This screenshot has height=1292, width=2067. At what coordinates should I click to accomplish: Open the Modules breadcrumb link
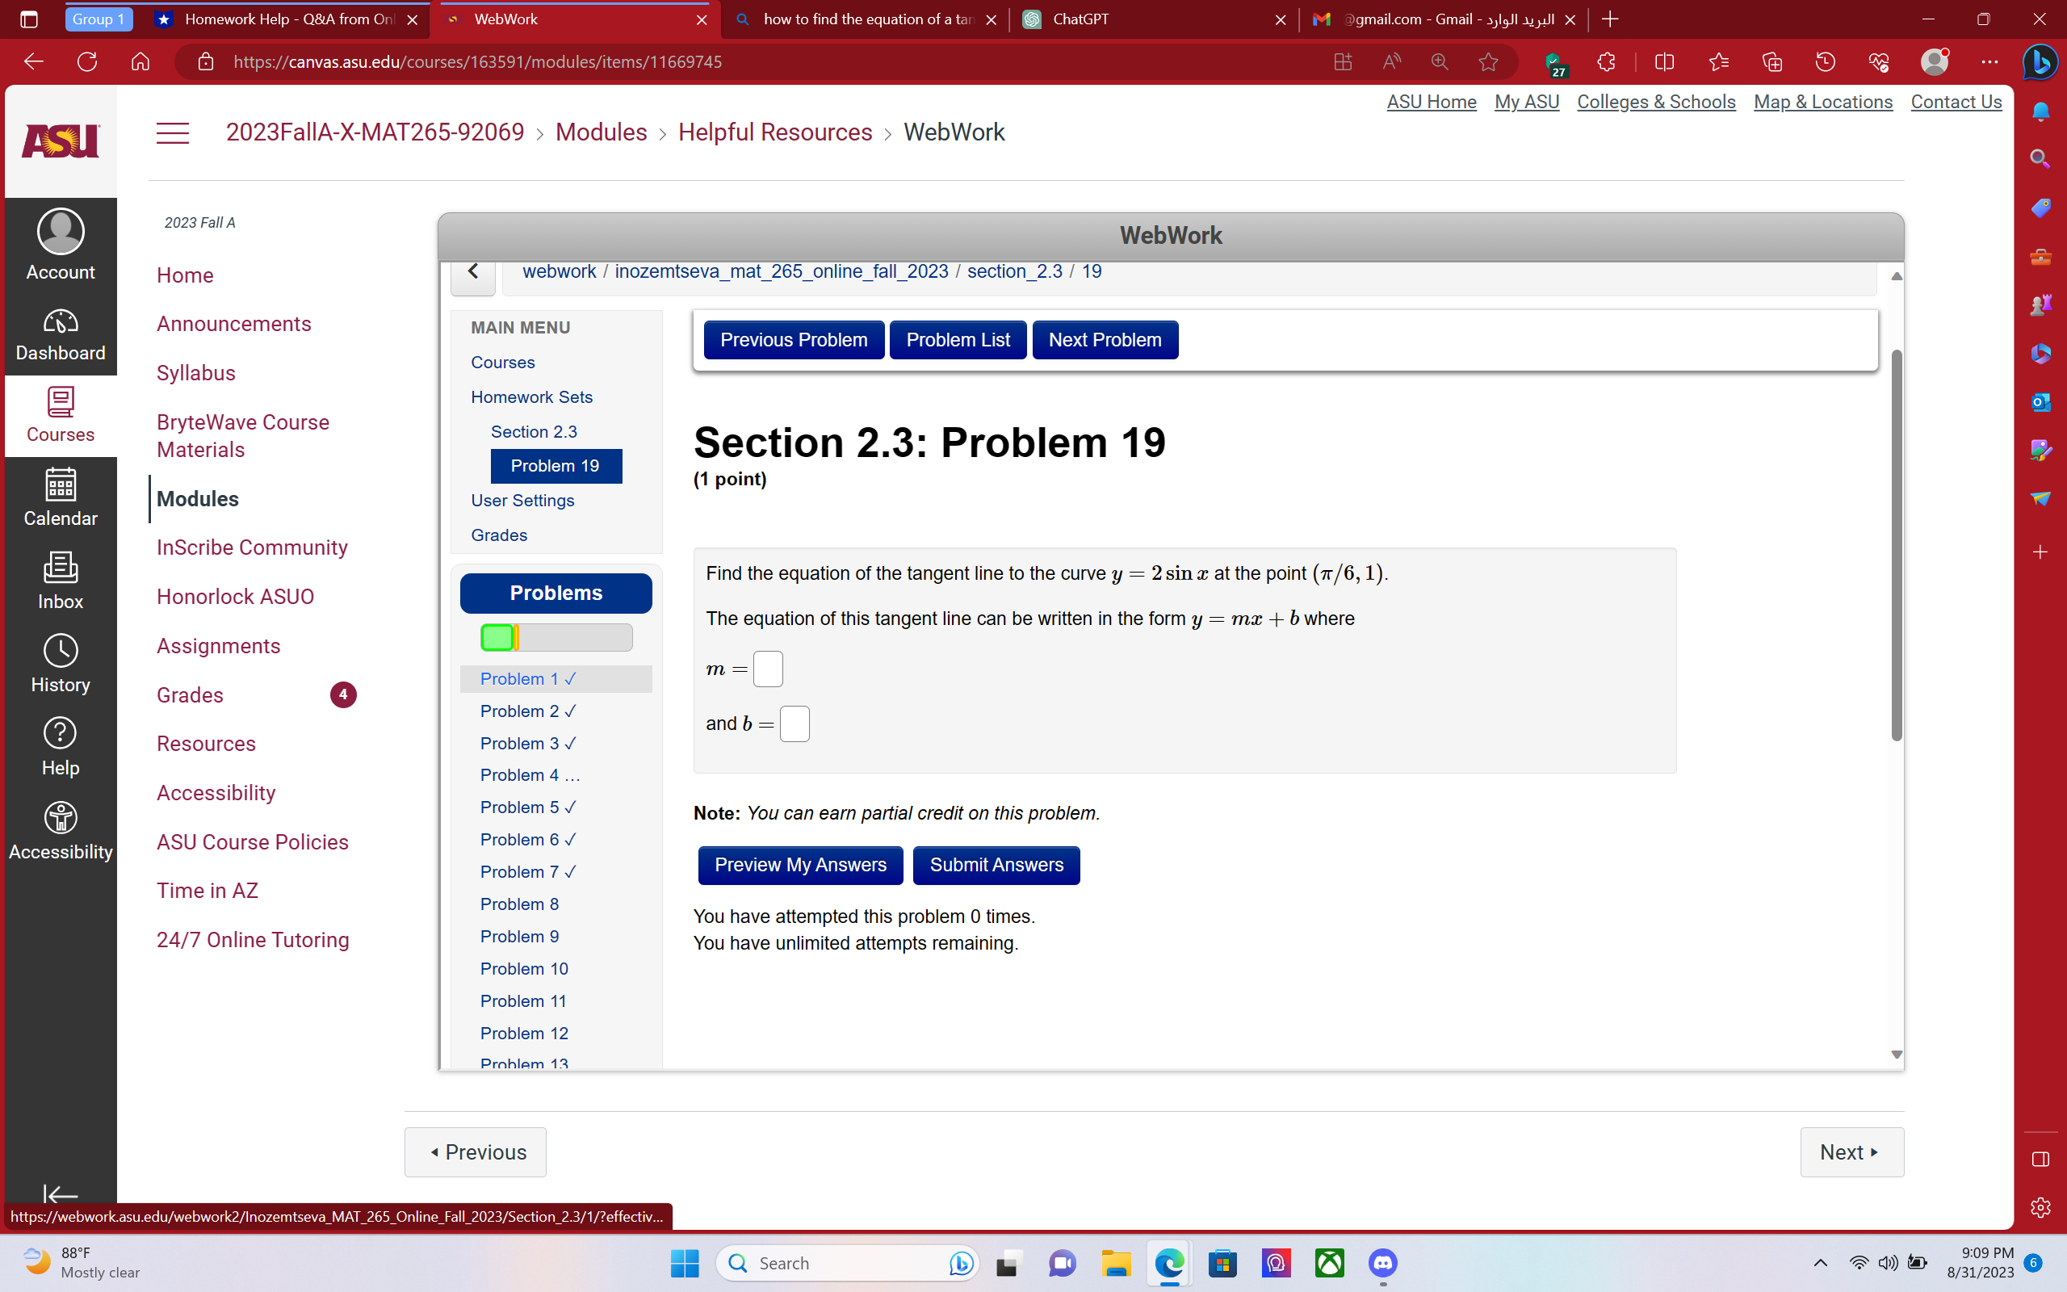click(601, 132)
